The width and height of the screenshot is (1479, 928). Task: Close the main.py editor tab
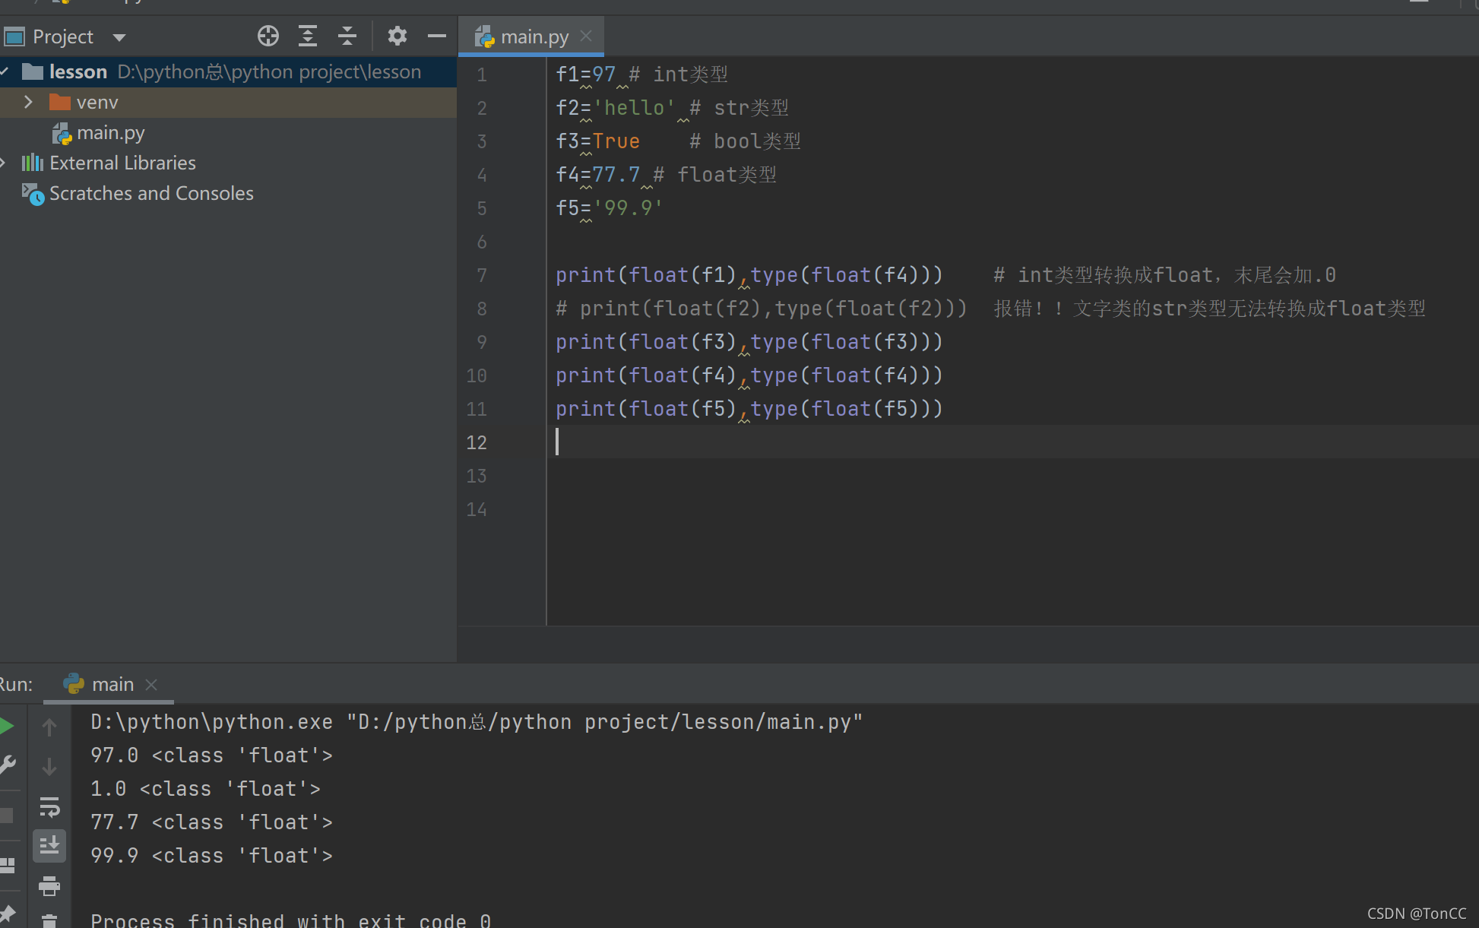(586, 36)
